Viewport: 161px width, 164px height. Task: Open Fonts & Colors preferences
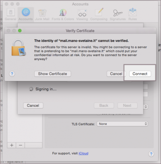point(63,15)
